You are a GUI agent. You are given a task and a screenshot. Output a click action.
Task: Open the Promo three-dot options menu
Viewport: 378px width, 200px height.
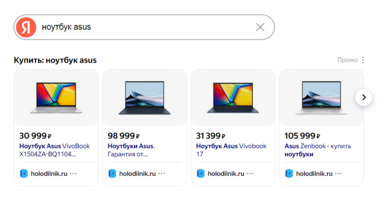[x=363, y=60]
